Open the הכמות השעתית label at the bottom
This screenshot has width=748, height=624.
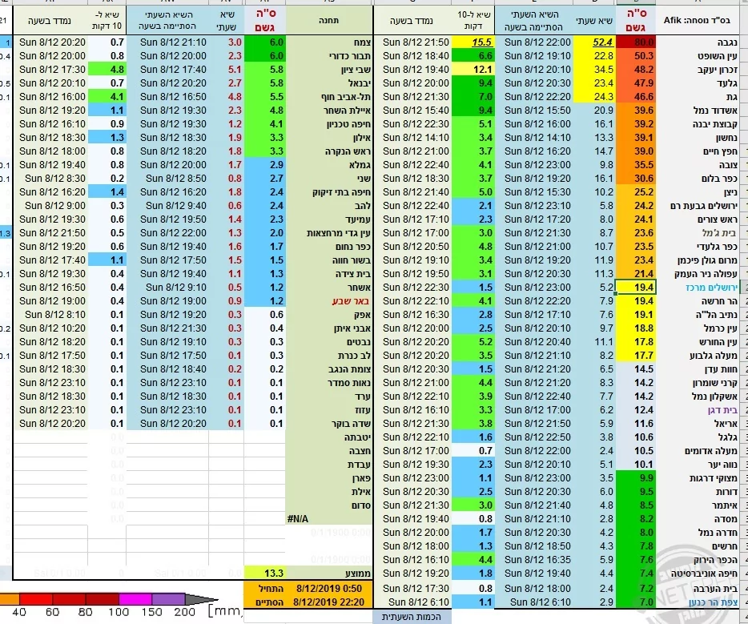pyautogui.click(x=412, y=617)
